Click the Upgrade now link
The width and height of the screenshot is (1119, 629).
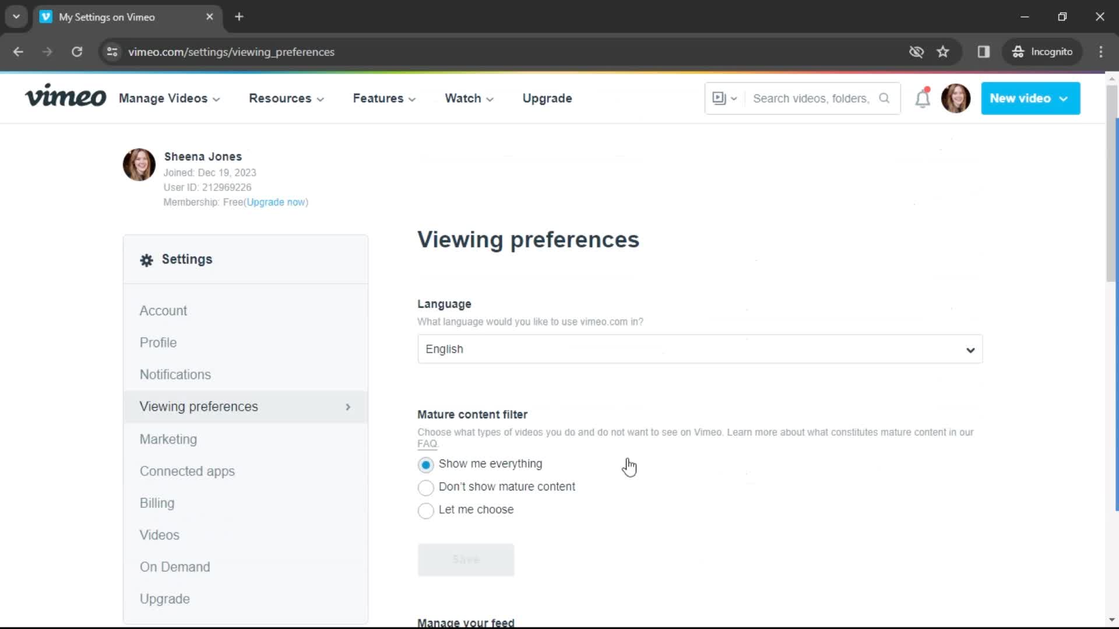[x=275, y=201]
